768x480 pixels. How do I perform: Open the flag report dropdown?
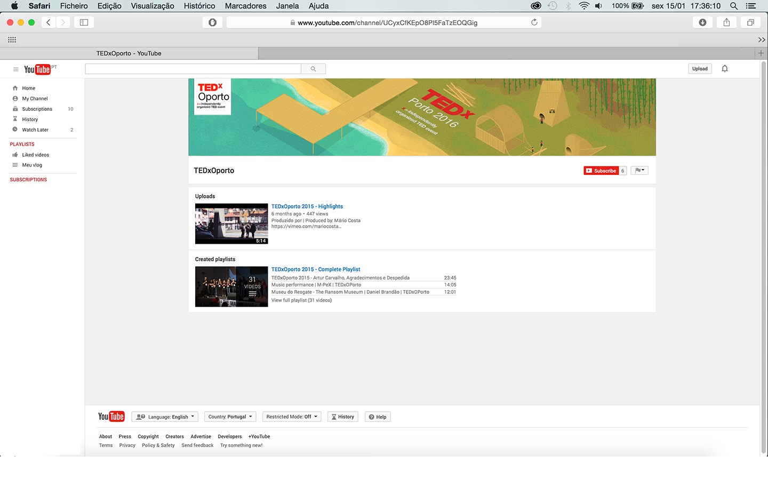(x=639, y=171)
